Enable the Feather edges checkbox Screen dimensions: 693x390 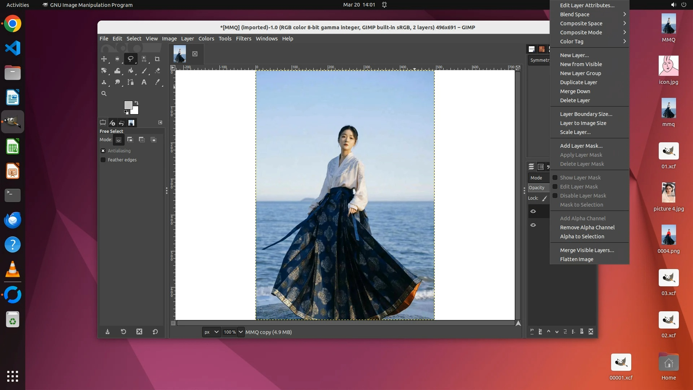click(x=103, y=160)
